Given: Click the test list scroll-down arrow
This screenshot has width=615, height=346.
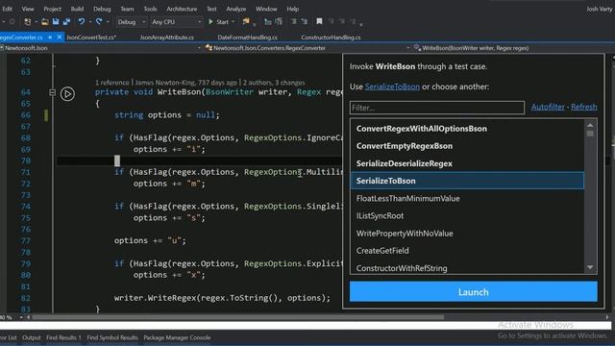Looking at the screenshot, I should (590, 267).
